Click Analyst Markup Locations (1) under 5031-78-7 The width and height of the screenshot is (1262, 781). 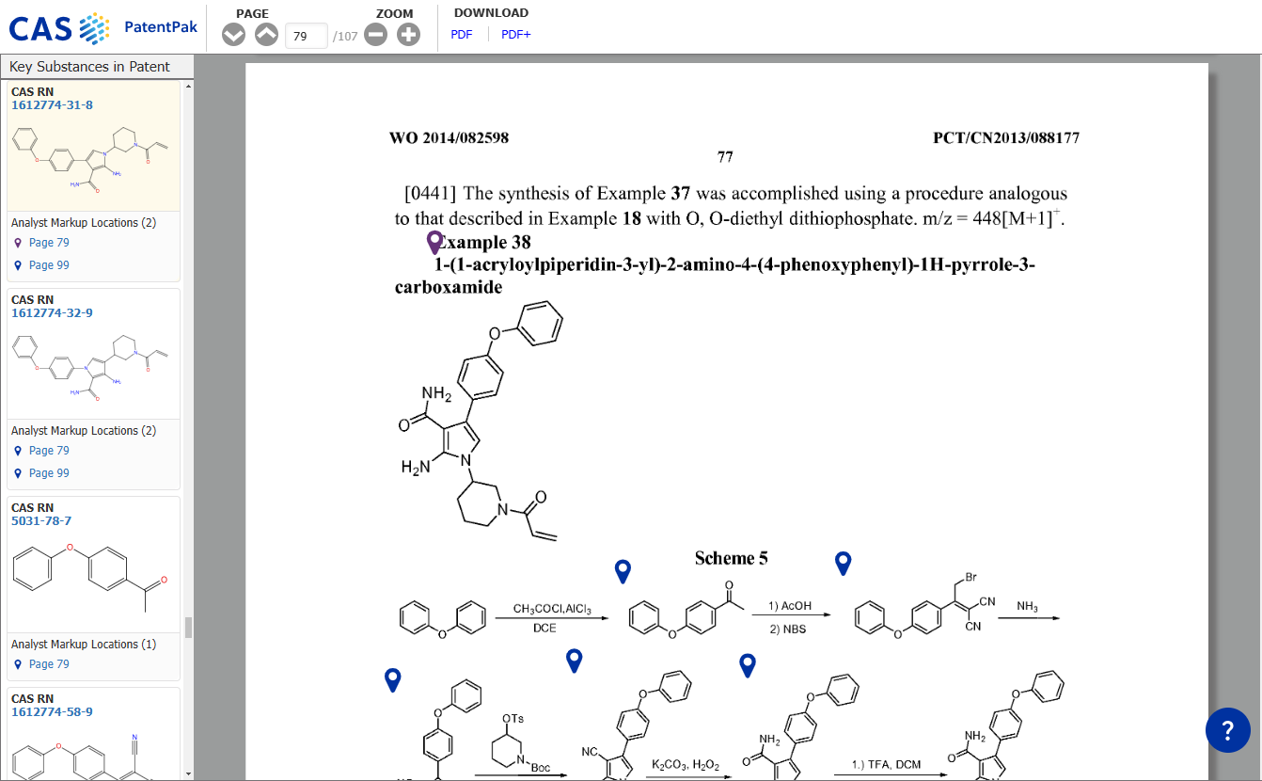(x=84, y=645)
